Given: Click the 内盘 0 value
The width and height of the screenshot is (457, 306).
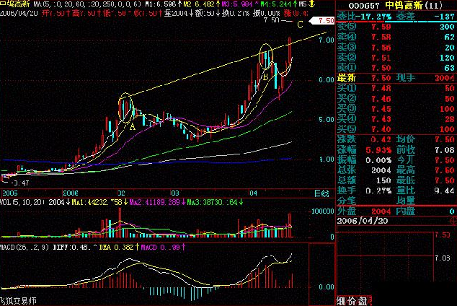Looking at the screenshot, I should [452, 211].
